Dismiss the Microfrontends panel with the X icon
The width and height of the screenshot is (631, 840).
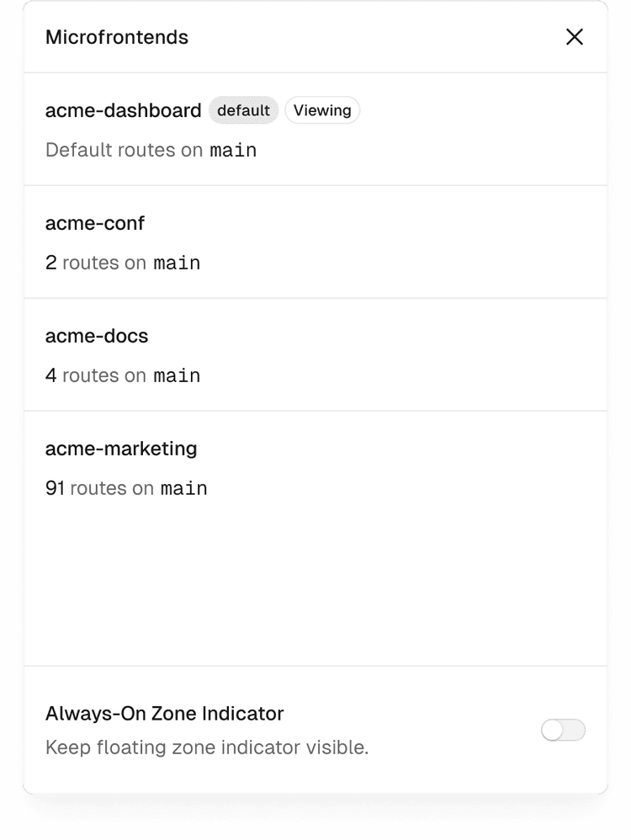[575, 37]
